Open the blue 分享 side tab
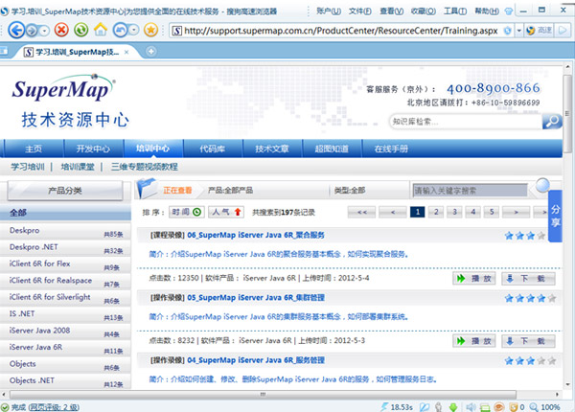Image resolution: width=575 pixels, height=412 pixels. (555, 216)
